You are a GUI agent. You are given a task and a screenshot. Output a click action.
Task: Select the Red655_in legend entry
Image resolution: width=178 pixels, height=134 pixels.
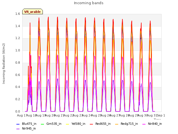100,124
